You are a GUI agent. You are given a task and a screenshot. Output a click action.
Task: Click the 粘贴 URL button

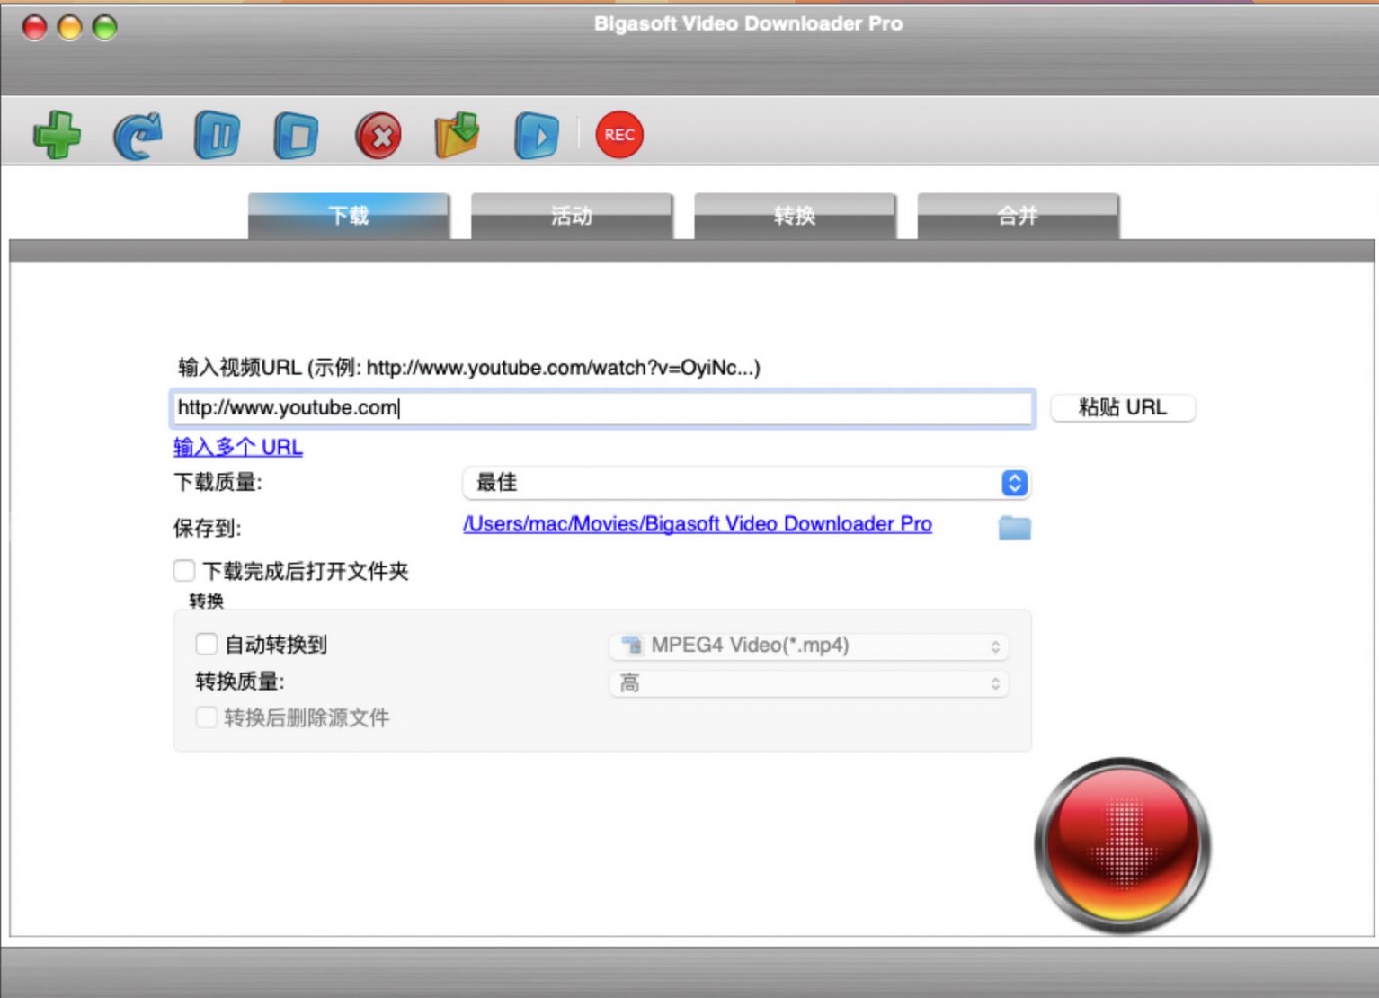[1123, 407]
